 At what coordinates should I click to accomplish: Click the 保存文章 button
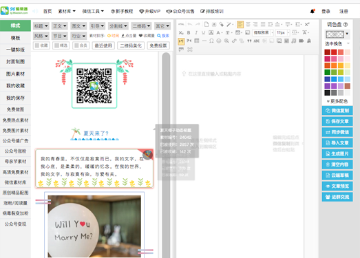(x=337, y=121)
